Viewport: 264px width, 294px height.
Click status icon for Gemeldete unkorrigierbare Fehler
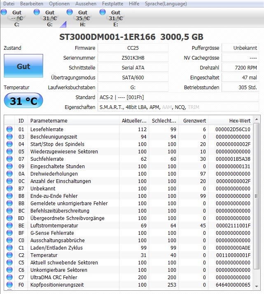coord(9,203)
